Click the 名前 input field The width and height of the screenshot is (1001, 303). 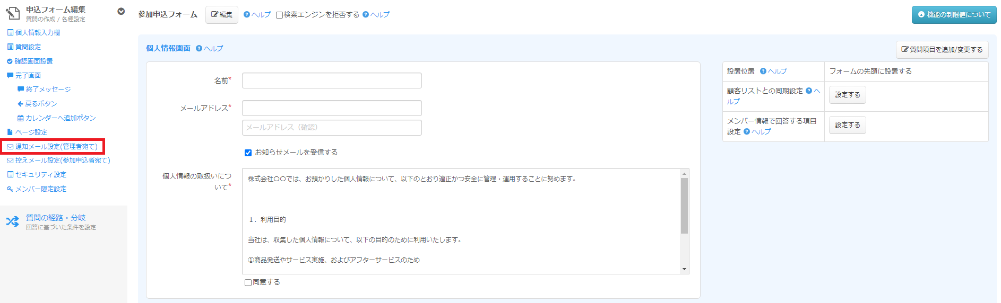click(x=332, y=81)
